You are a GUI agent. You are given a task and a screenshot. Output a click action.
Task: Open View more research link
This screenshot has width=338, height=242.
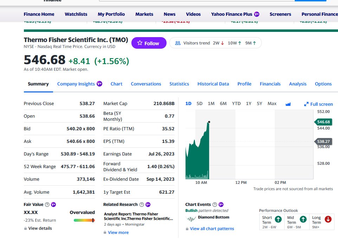118,232
